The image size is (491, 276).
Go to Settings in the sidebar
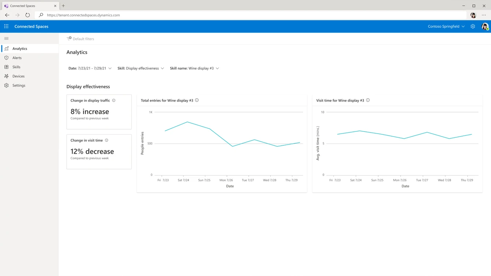(x=29, y=85)
